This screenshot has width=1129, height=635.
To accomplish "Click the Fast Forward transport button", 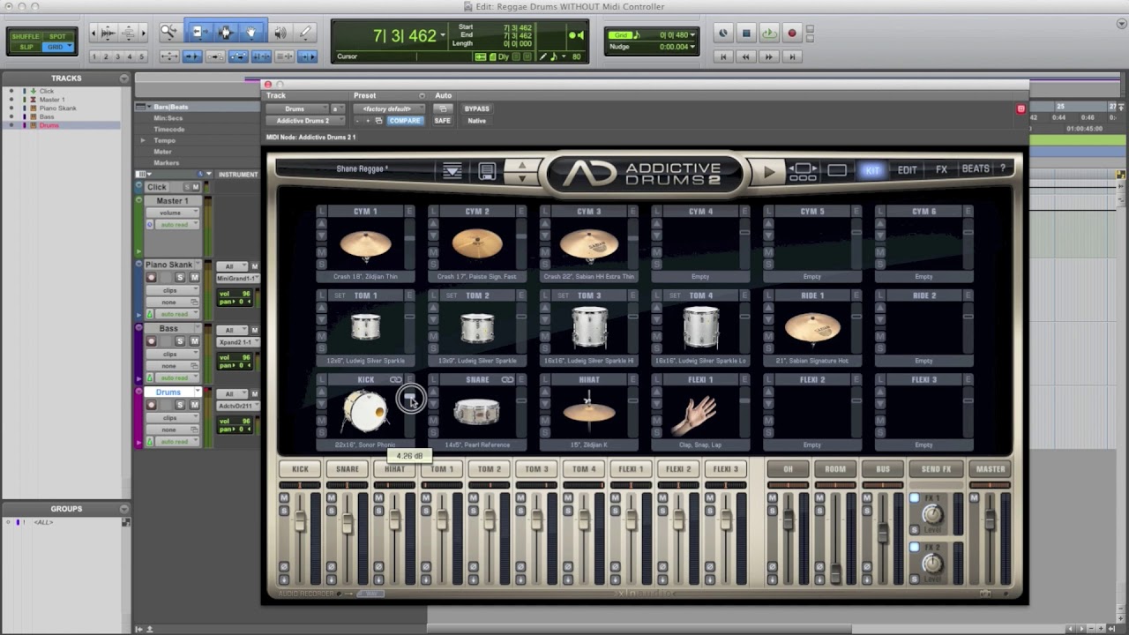I will (769, 56).
